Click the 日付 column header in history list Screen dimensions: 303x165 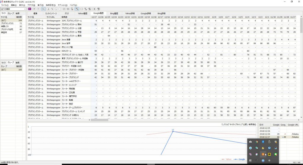click(264, 125)
